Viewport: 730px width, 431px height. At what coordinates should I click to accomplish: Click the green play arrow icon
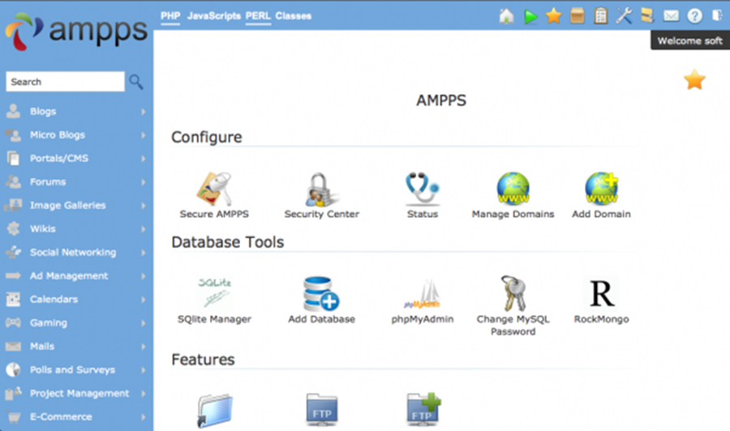point(530,17)
